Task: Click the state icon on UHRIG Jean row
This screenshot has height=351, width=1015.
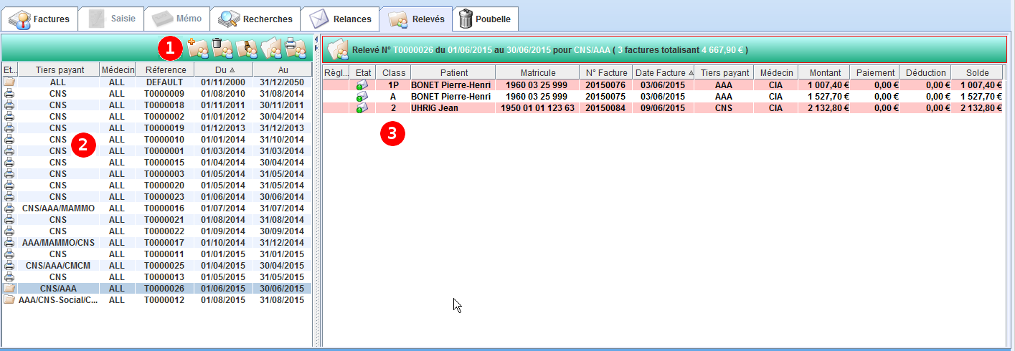Action: coord(362,108)
